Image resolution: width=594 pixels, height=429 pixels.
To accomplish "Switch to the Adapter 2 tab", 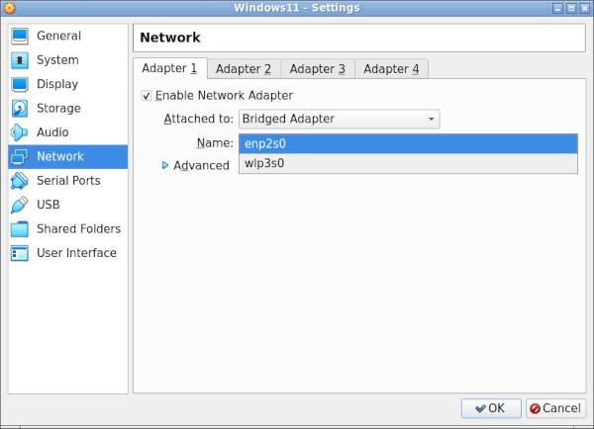I will 244,69.
